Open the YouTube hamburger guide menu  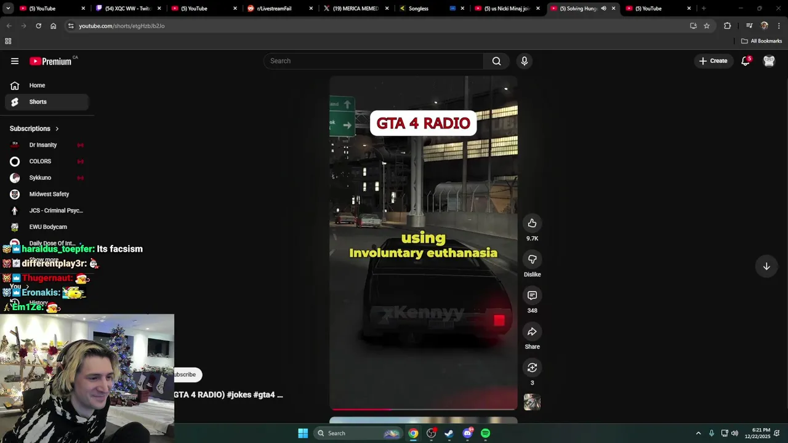pyautogui.click(x=15, y=61)
